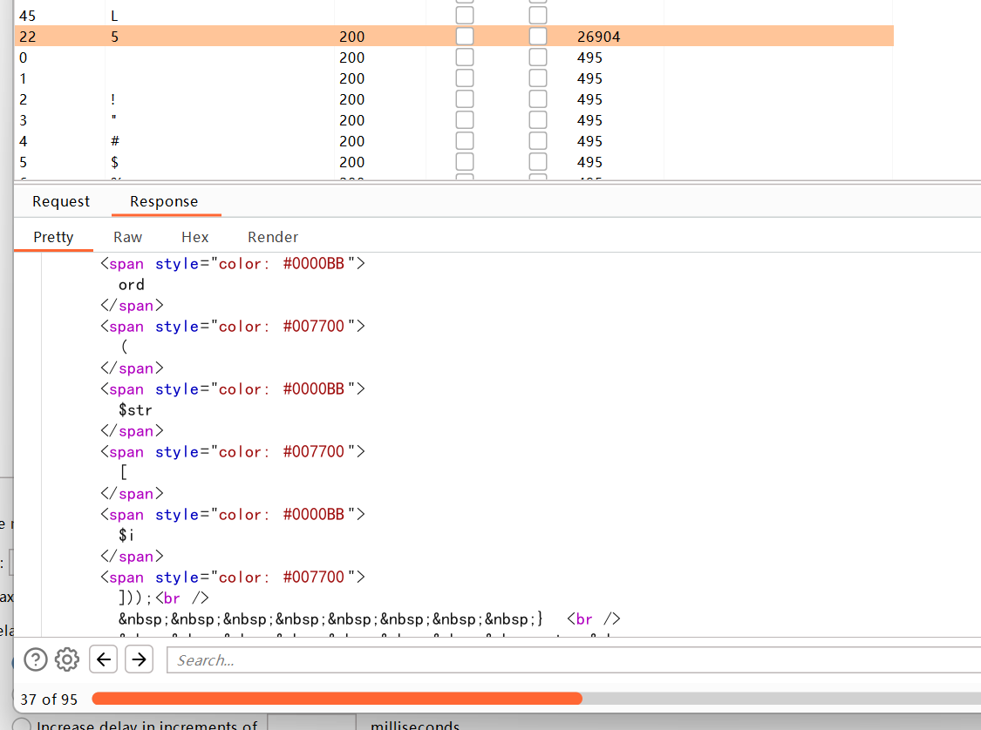Go to previous search match arrow

click(103, 659)
